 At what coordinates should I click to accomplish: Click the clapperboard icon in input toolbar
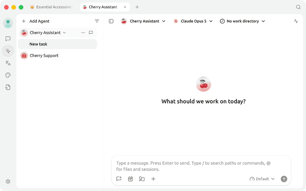(x=130, y=179)
